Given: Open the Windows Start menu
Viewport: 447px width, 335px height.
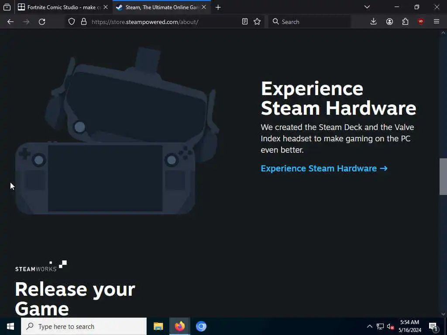Looking at the screenshot, I should (x=10, y=326).
